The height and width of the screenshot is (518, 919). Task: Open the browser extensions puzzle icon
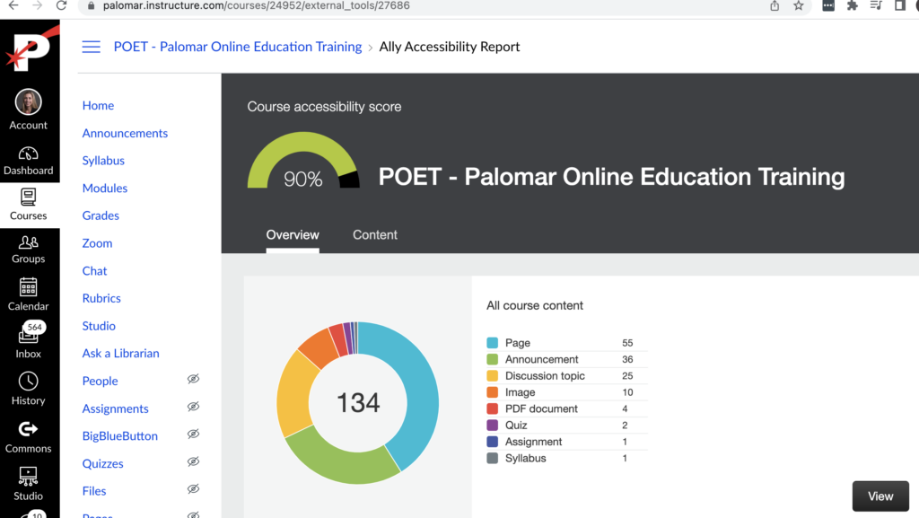coord(853,5)
